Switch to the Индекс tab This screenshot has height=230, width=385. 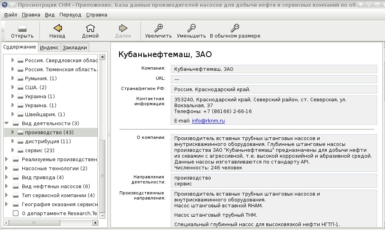[x=49, y=48]
